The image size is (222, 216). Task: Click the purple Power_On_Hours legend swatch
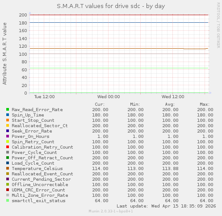8,136
